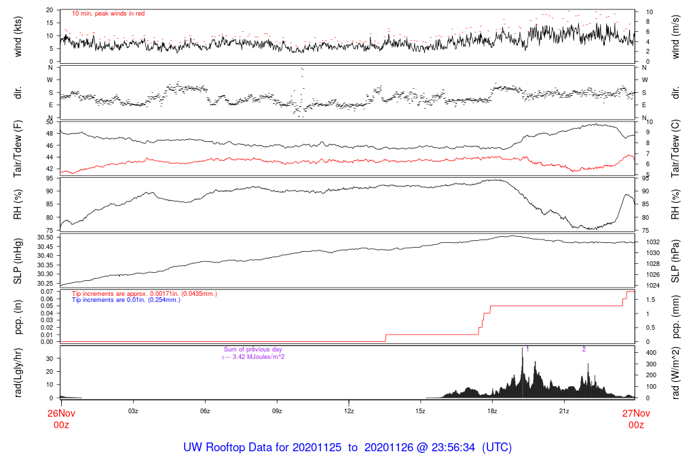Click the 'pcp. (mm)' axis label
This screenshot has width=695, height=475.
(x=675, y=318)
